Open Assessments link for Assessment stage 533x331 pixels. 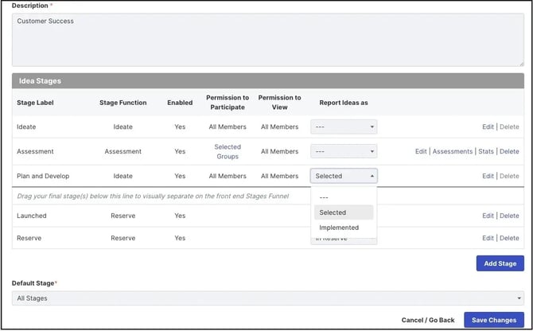[452, 151]
